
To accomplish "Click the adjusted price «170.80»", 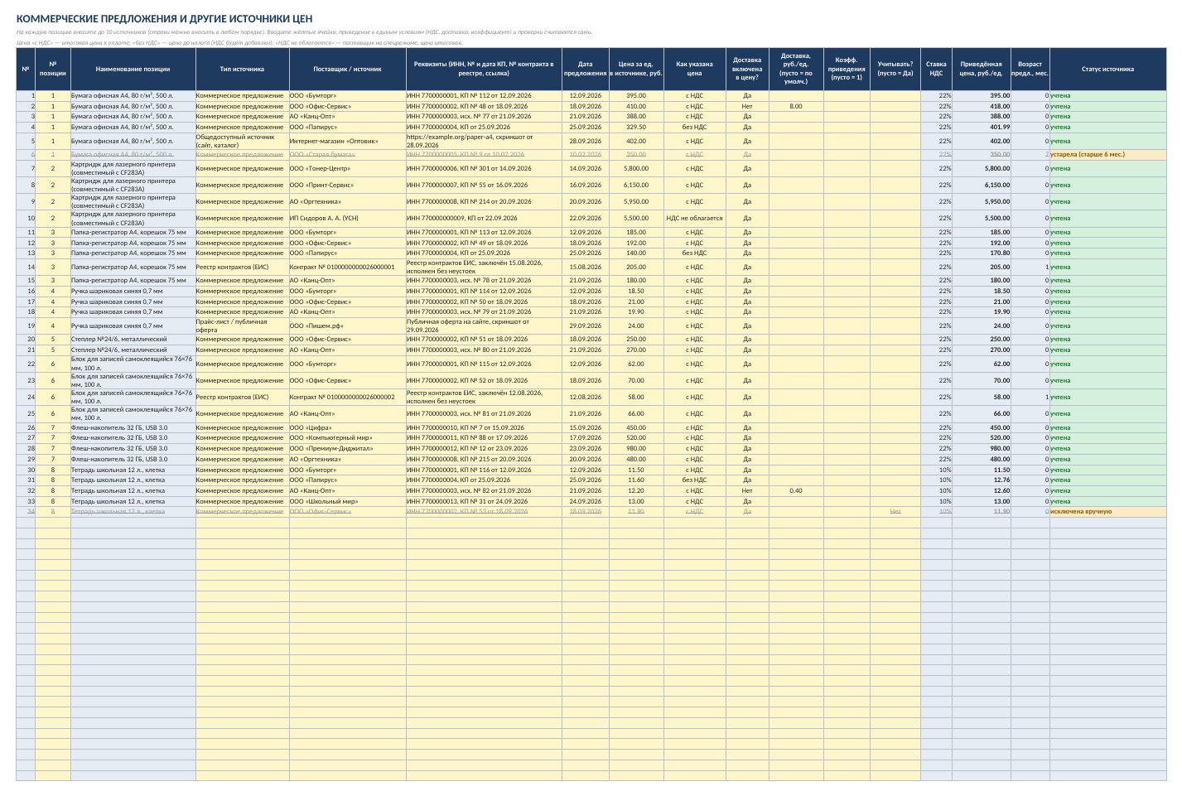I will [982, 253].
